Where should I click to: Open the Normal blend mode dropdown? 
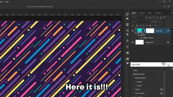pyautogui.click(x=141, y=22)
